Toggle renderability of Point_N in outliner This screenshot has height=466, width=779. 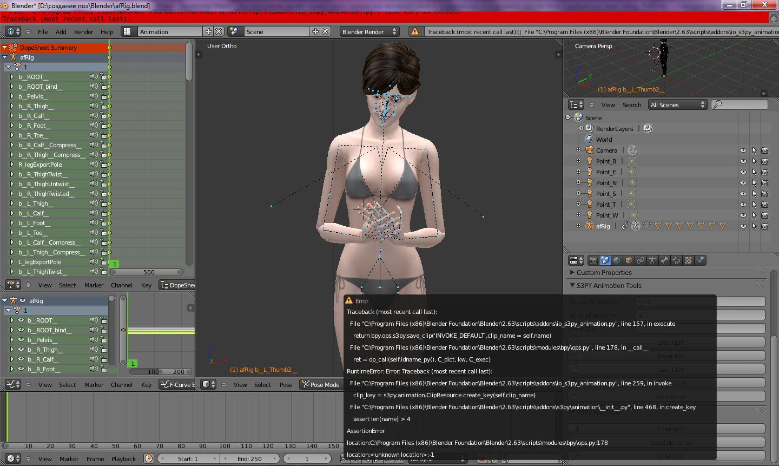pos(765,183)
